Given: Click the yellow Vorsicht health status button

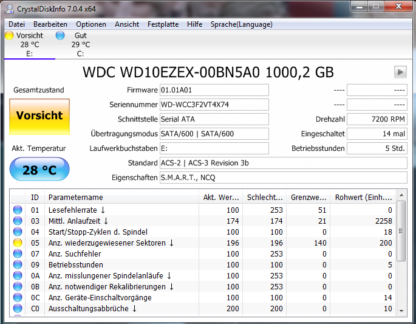Looking at the screenshot, I should click(x=39, y=117).
